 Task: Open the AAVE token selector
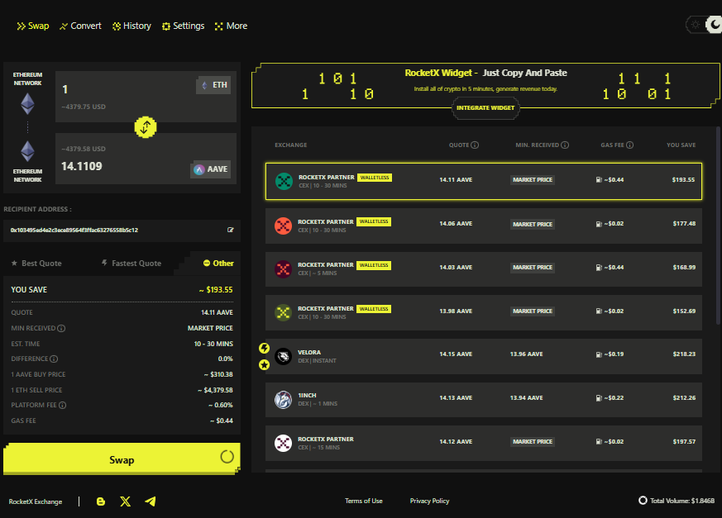pyautogui.click(x=210, y=169)
